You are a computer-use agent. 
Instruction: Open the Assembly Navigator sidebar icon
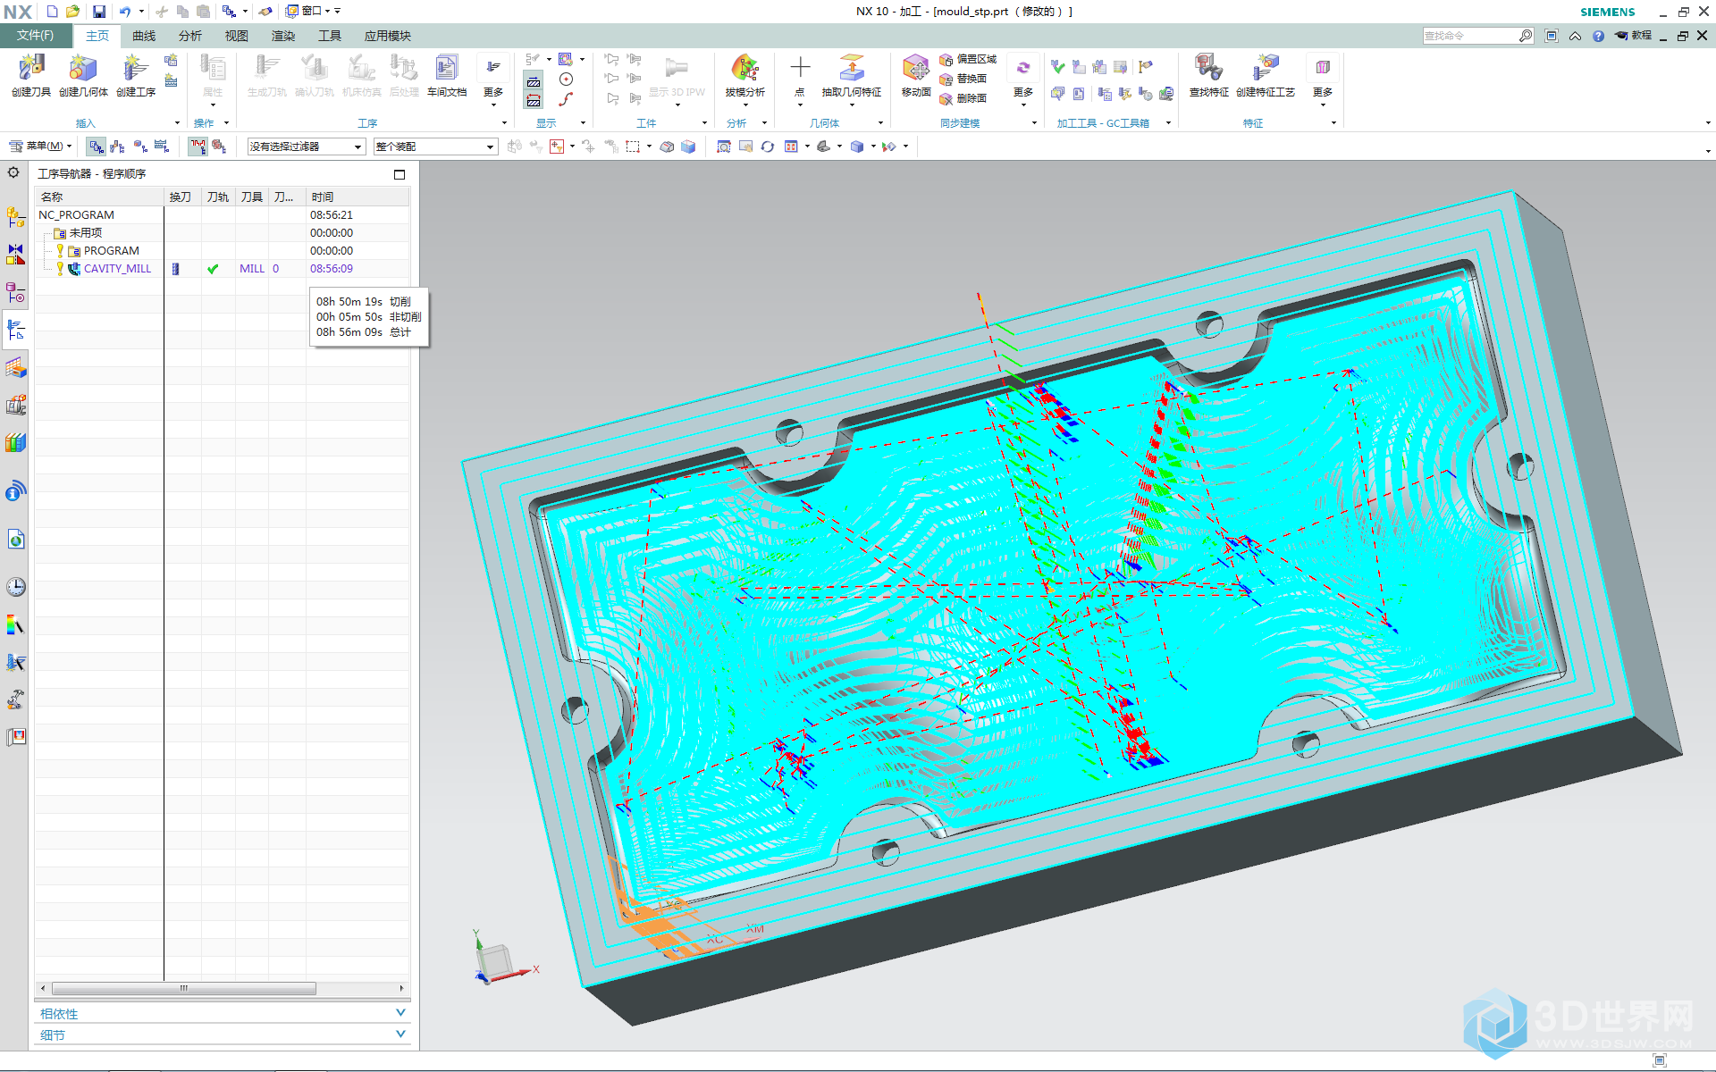(x=15, y=216)
